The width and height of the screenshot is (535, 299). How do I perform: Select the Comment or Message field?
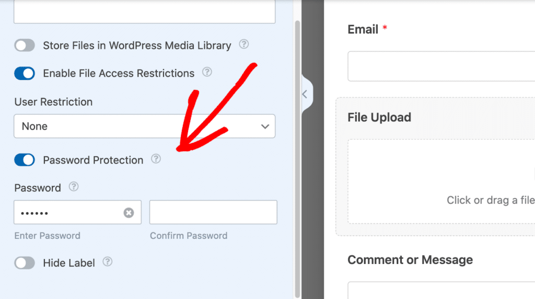pyautogui.click(x=441, y=291)
